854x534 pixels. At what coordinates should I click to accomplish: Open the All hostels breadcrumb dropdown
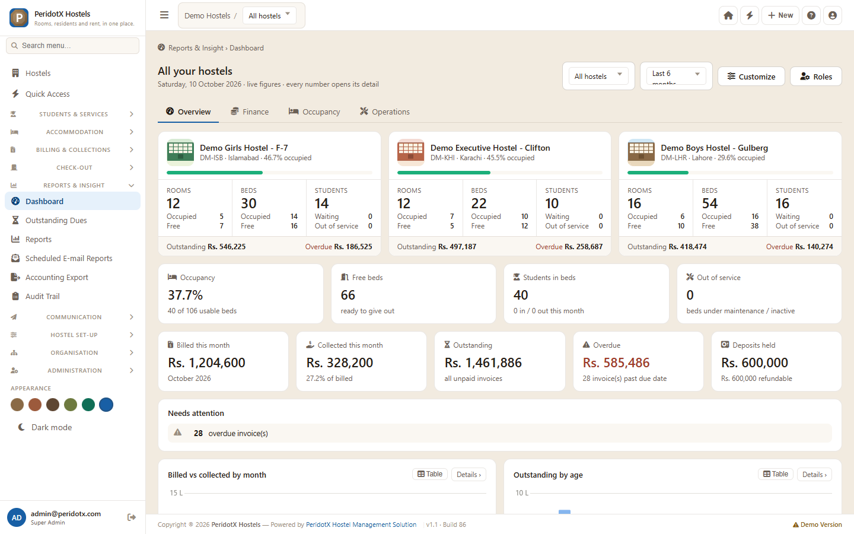pyautogui.click(x=270, y=15)
